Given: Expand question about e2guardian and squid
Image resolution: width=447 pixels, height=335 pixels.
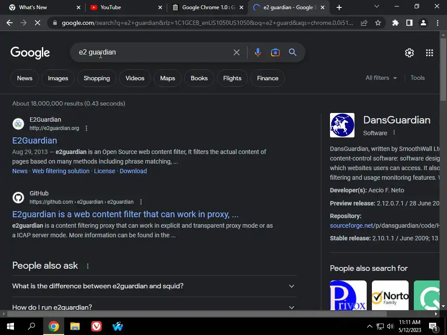Looking at the screenshot, I should pyautogui.click(x=154, y=286).
